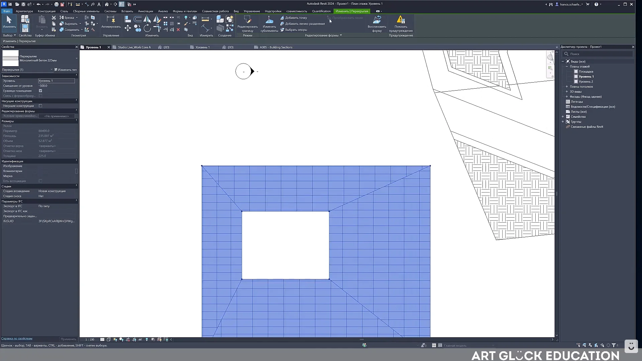
Task: Switch to the Аннотации ribbon tab
Action: [x=145, y=11]
